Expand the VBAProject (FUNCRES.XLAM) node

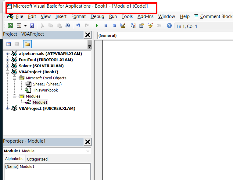coord(7,108)
